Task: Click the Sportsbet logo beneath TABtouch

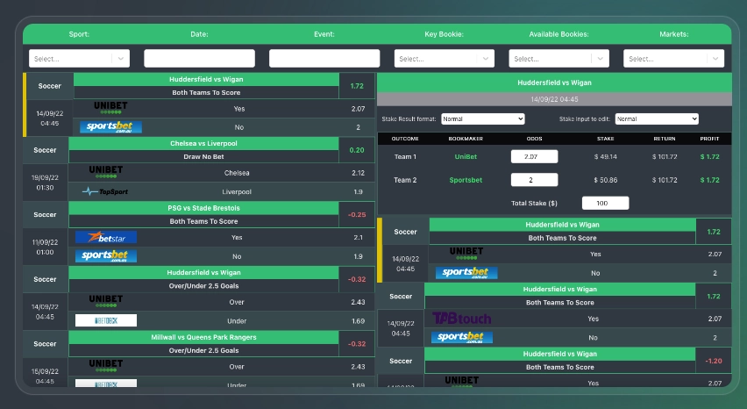Action: click(461, 337)
